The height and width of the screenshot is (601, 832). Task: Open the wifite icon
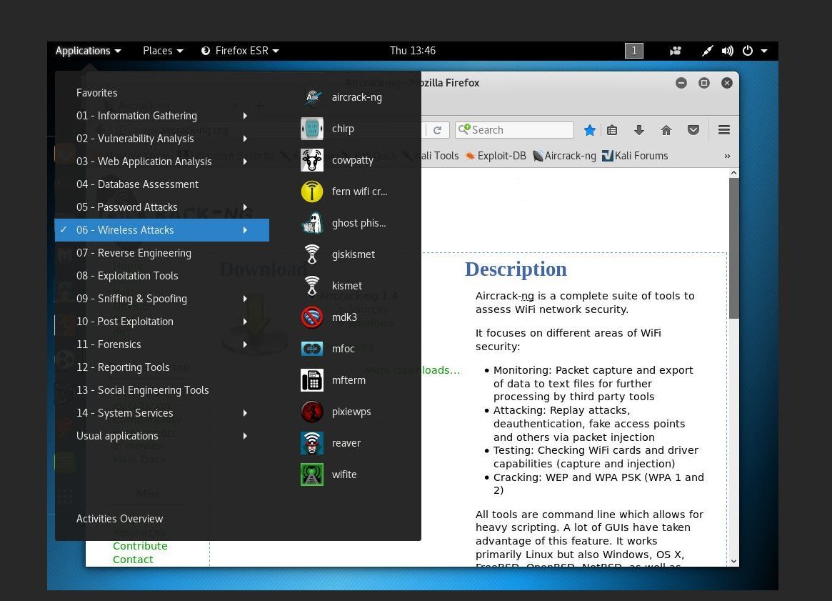coord(312,474)
